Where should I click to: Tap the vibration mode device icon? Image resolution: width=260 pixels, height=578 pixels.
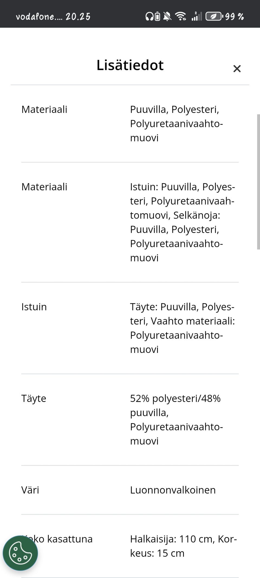pos(157,17)
